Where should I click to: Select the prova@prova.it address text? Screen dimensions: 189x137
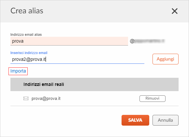click(x=46, y=99)
